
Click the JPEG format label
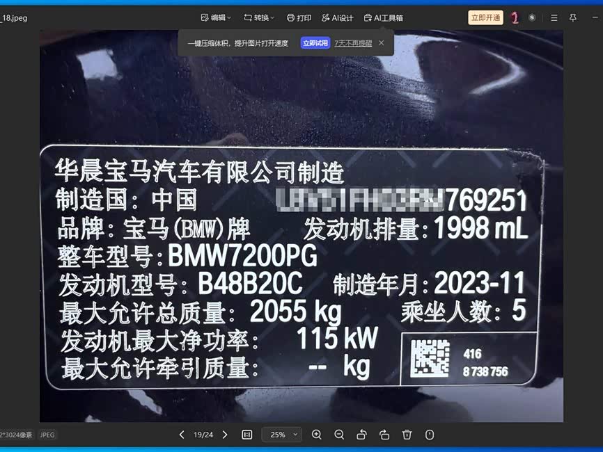coord(47,435)
